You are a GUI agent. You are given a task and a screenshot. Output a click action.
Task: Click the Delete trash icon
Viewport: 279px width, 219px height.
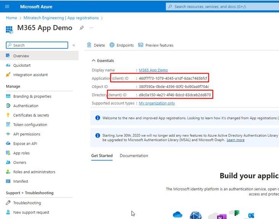[89, 45]
